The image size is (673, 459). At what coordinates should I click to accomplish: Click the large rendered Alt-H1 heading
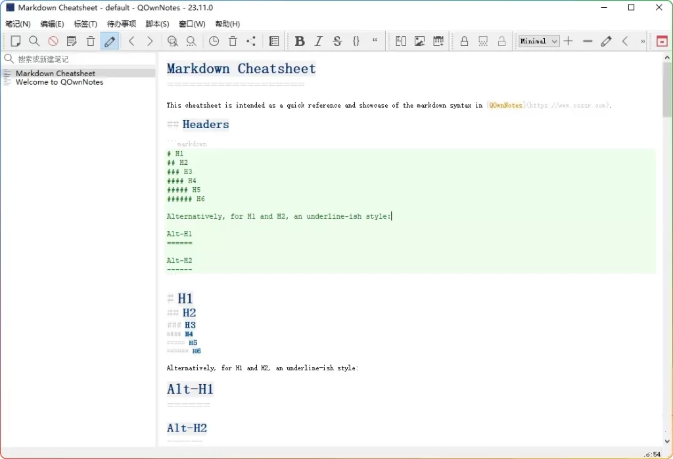(x=190, y=389)
